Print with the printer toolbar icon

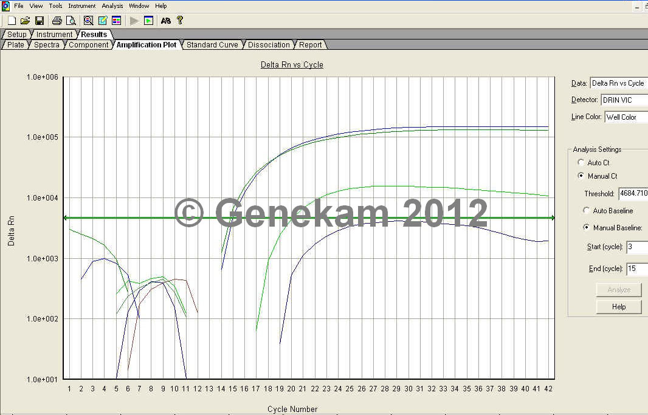click(57, 20)
